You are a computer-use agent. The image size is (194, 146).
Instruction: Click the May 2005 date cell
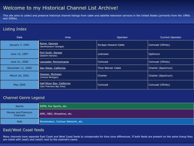[19, 85]
